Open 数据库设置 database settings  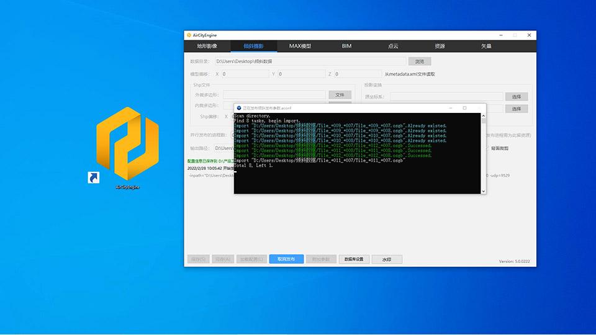[x=354, y=259]
